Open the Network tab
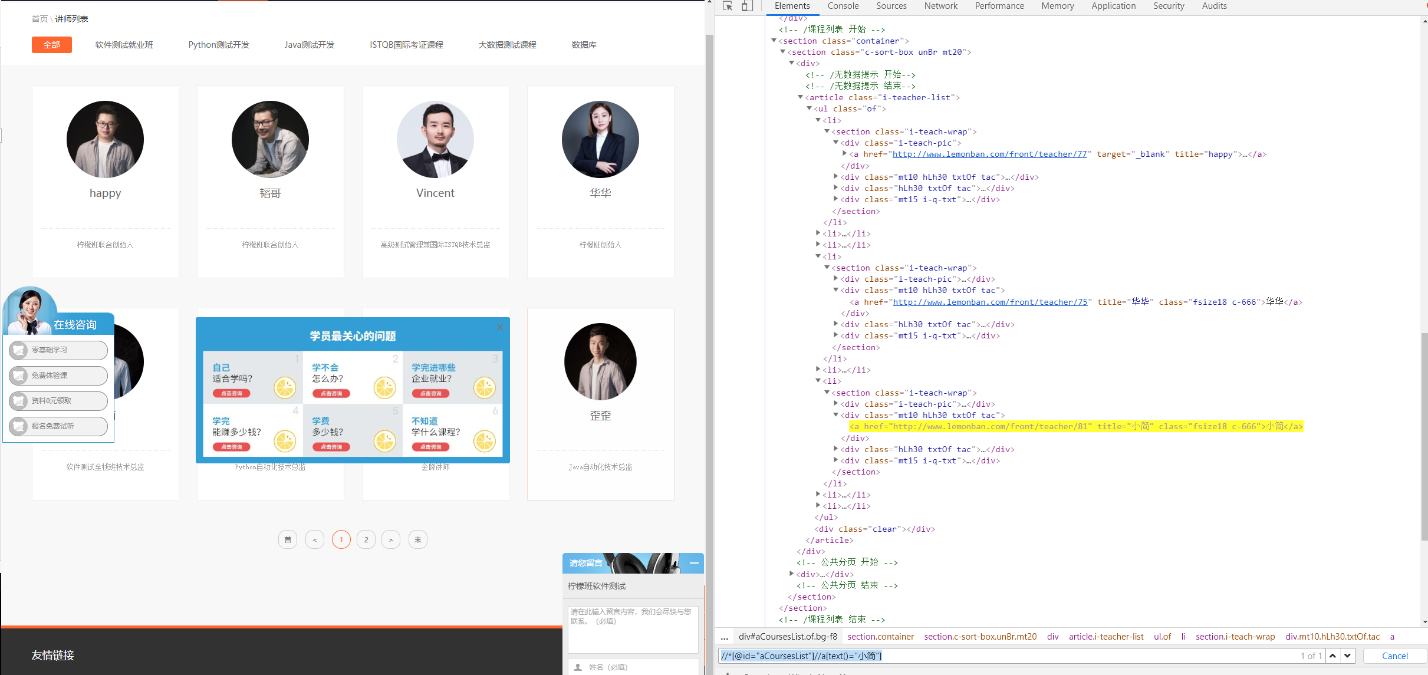Screen dimensions: 1428x675 click(940, 6)
